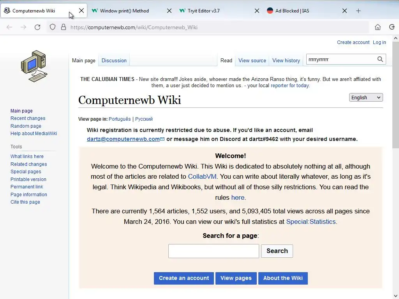Open the Google account extension icon
Viewport: 399px width, 299px height.
pos(392,27)
